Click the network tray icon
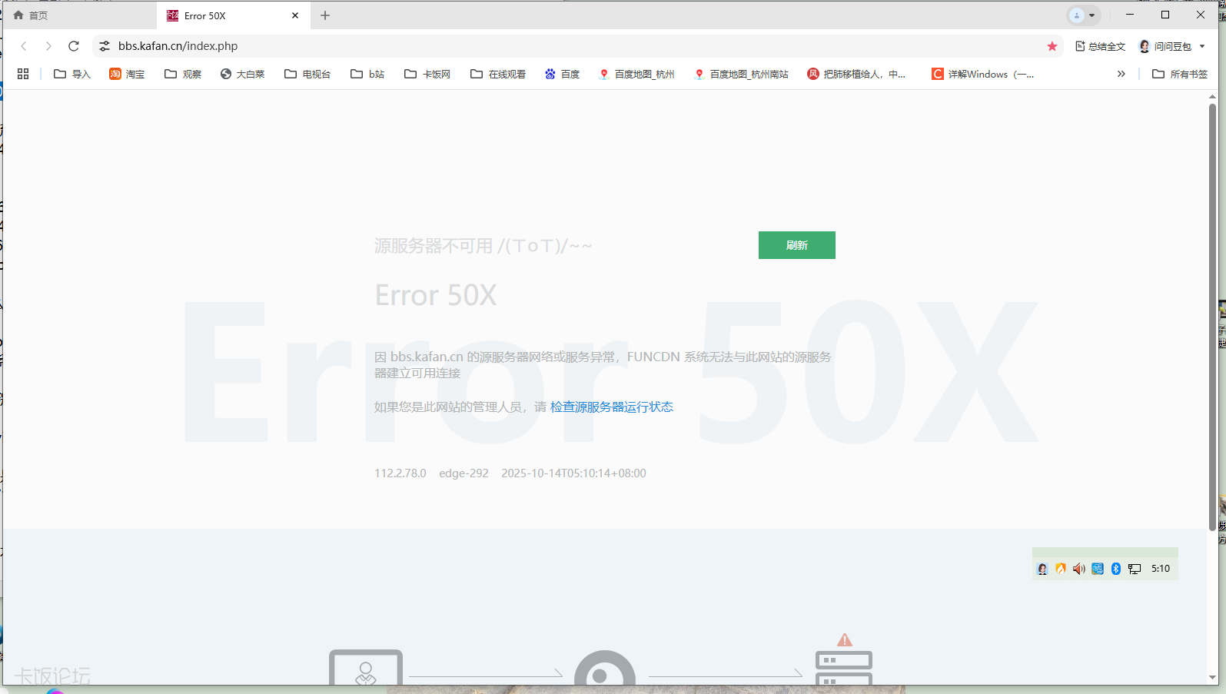The image size is (1226, 694). 1135,569
